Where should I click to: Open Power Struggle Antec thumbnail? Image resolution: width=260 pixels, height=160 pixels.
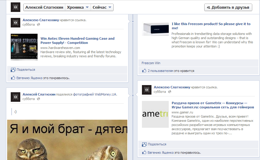coord(24,47)
